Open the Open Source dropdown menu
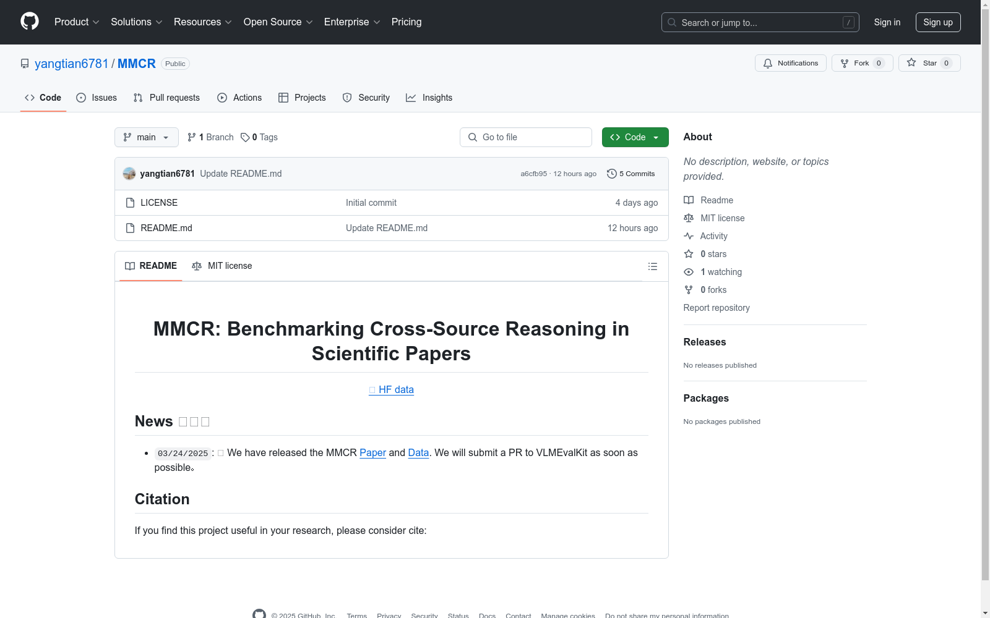The height and width of the screenshot is (618, 990). click(x=278, y=22)
